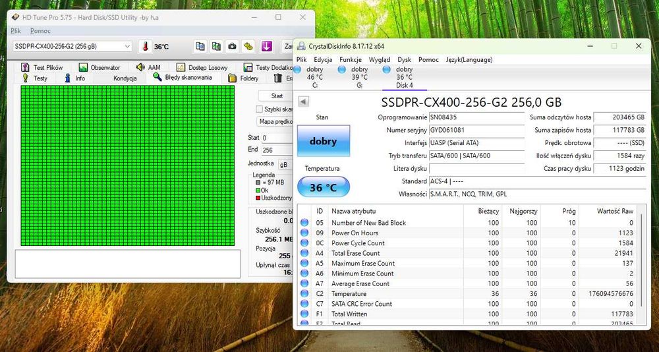
Task: Open the Plik menu in HD Tune
Action: (16, 31)
